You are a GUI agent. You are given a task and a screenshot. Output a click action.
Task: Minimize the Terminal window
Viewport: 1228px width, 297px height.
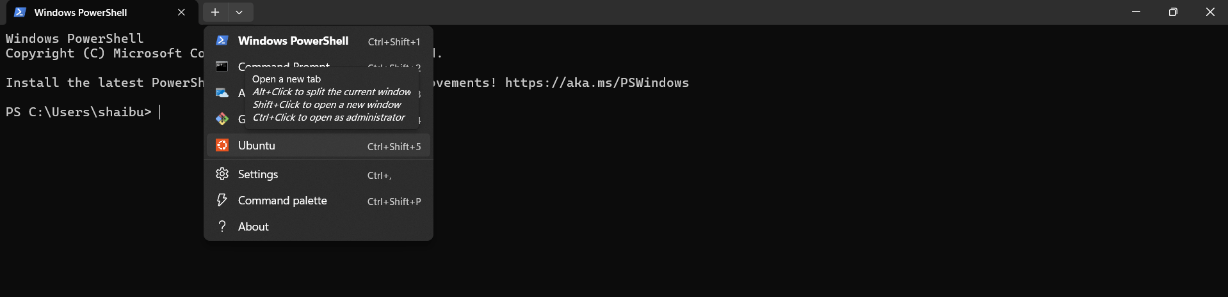pyautogui.click(x=1136, y=12)
